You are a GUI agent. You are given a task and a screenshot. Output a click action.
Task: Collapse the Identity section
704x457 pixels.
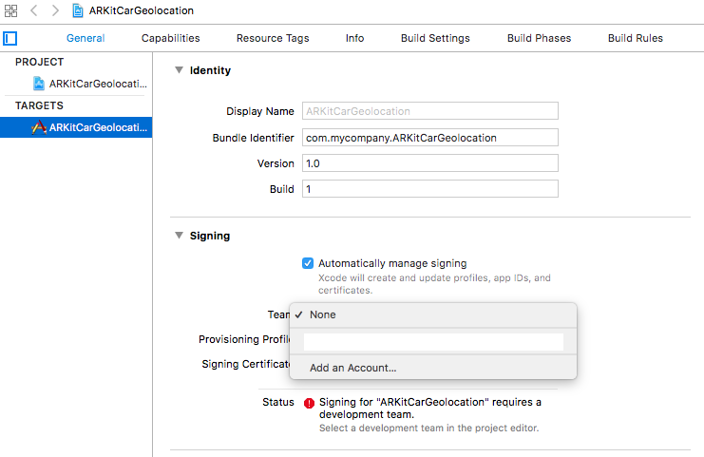tap(179, 70)
